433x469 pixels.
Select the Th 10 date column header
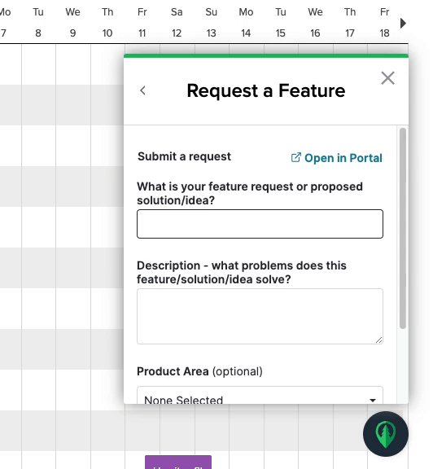107,23
